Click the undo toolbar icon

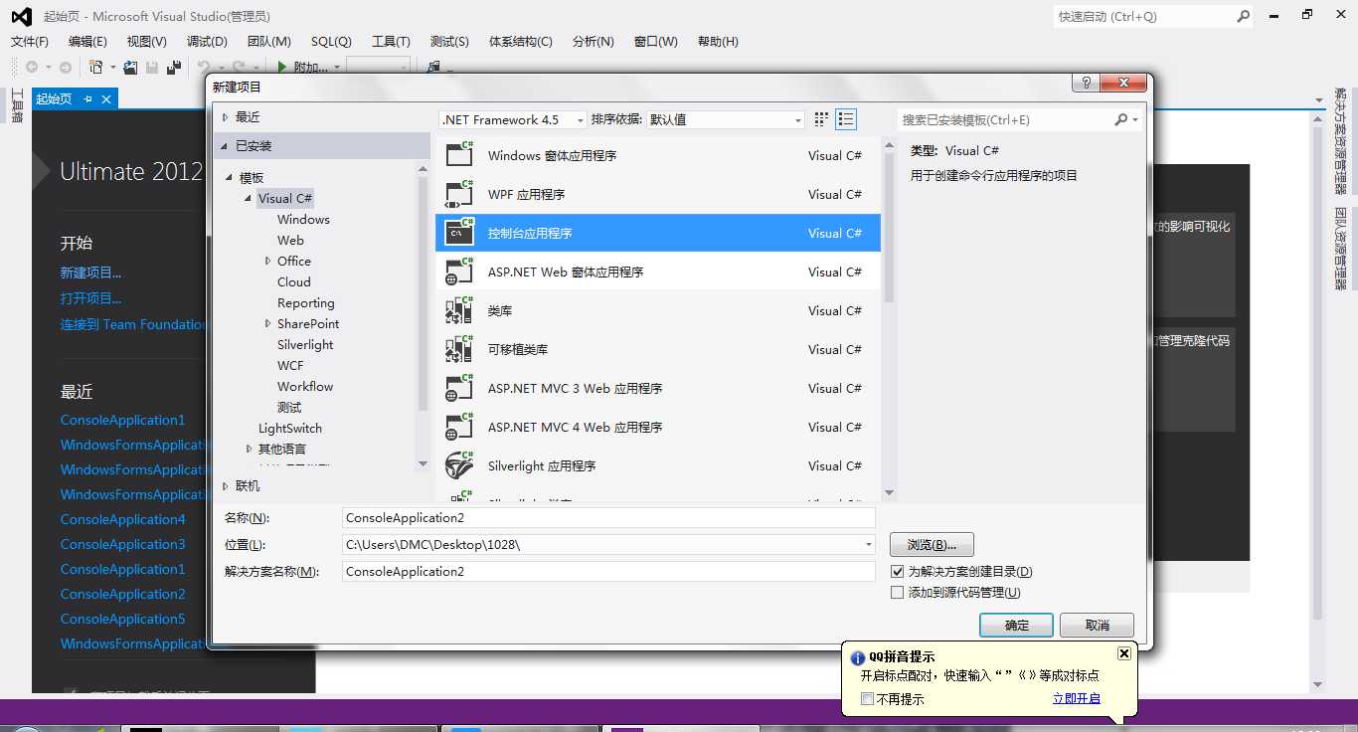click(x=203, y=68)
